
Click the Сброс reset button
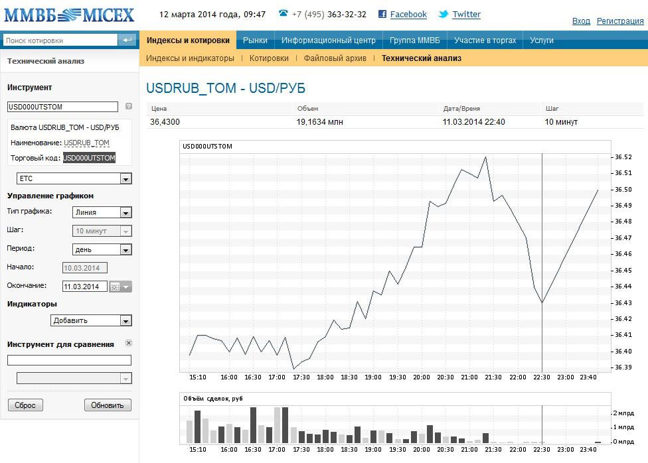25,405
